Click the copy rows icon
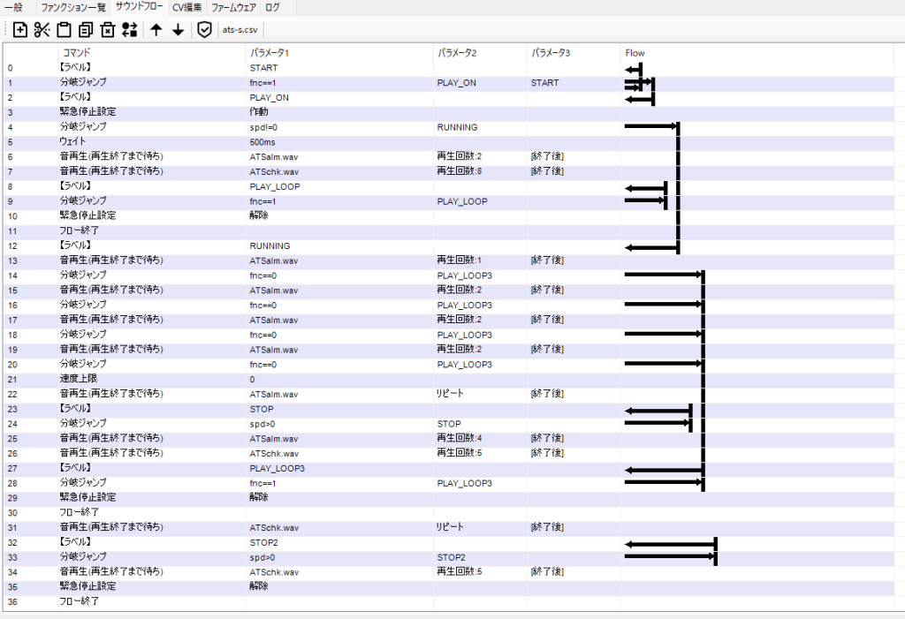Screen dimensions: 905x619 click(x=86, y=30)
